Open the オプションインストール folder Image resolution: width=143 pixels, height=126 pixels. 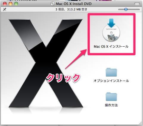111,72
